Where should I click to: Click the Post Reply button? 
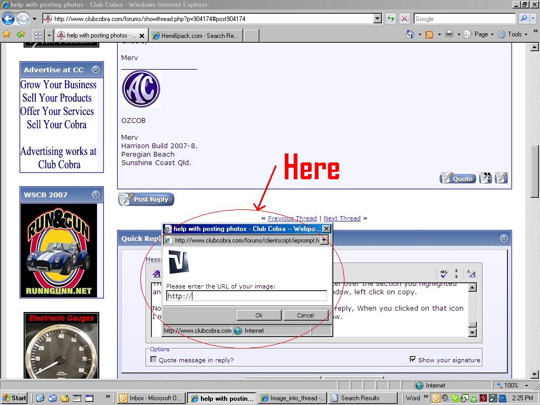(145, 199)
